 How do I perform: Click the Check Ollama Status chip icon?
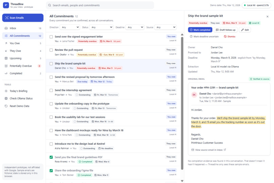click(6, 98)
